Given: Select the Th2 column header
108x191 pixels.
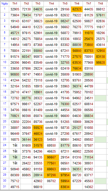Looking at the screenshot, I should 26,4.
